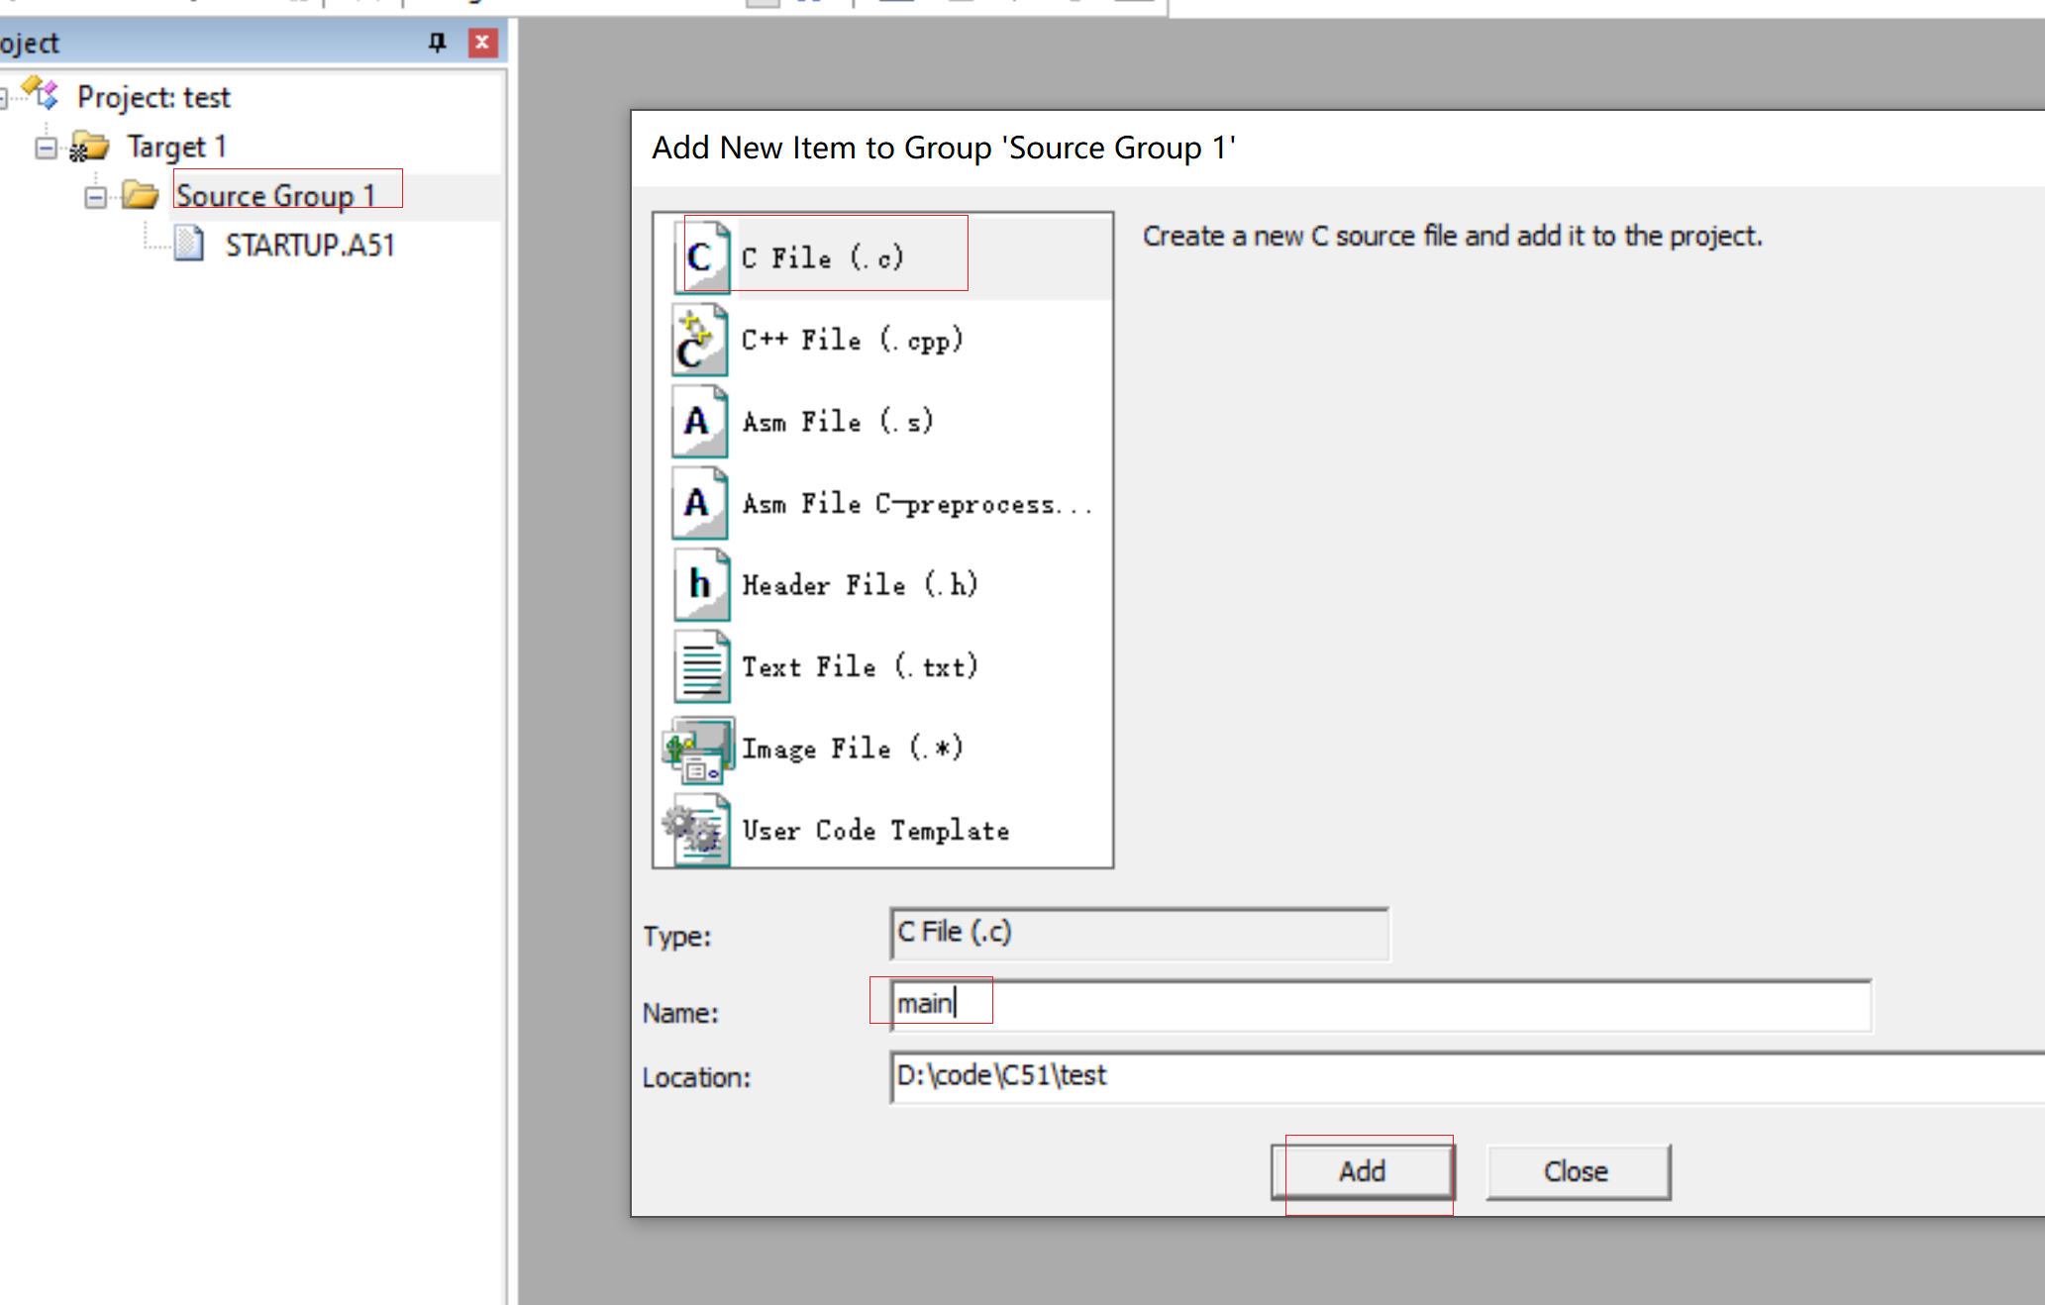Collapse the Source Group 1 node
Viewport: 2045px width, 1305px height.
(95, 197)
